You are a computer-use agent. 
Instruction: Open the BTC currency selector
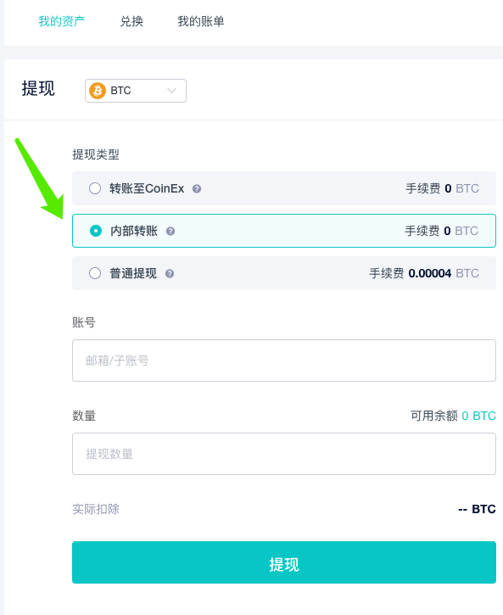(136, 91)
